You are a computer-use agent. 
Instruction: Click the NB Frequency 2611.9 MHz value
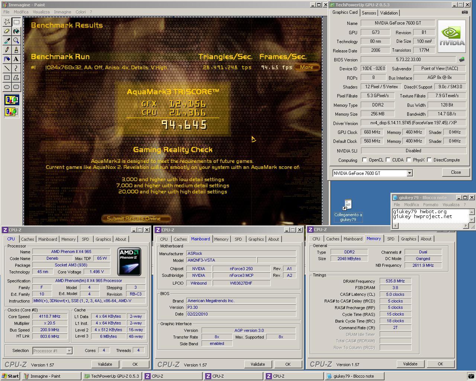click(x=423, y=265)
